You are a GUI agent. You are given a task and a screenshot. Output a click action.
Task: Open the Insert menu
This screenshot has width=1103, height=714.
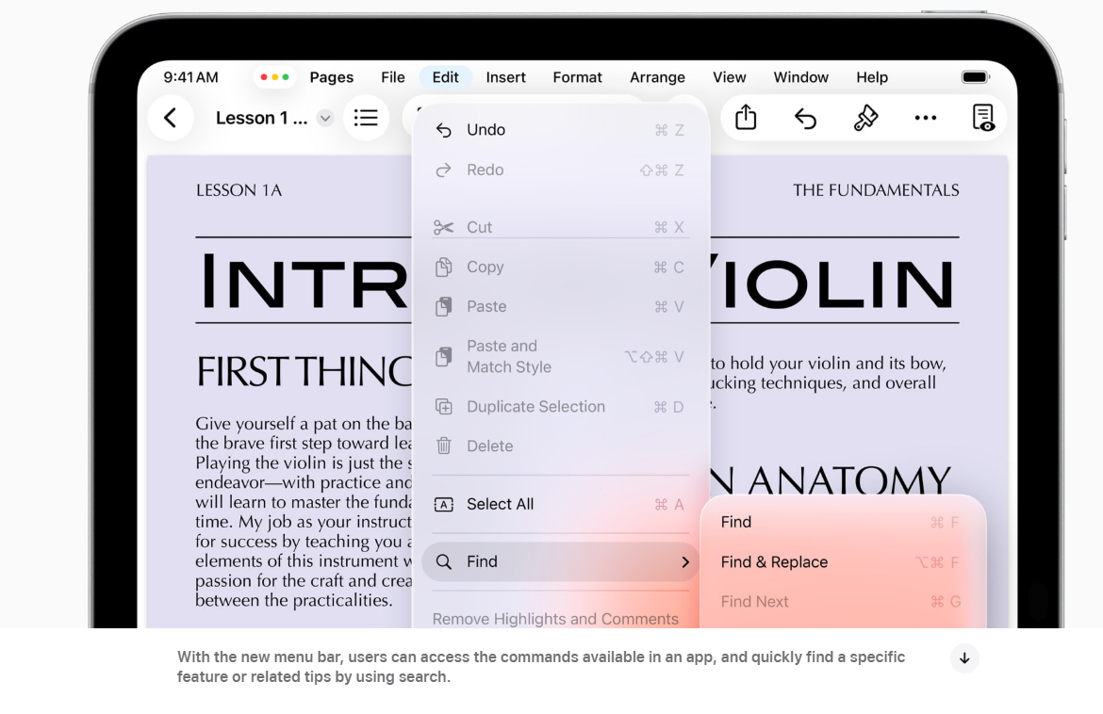click(x=505, y=77)
